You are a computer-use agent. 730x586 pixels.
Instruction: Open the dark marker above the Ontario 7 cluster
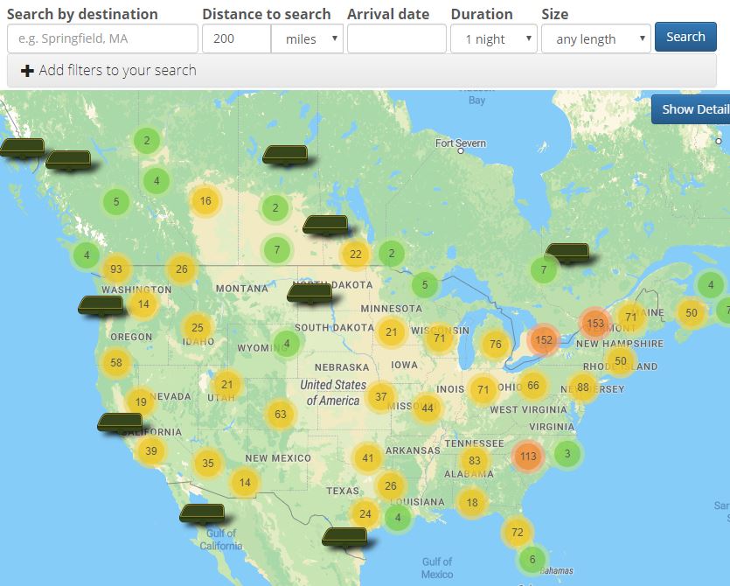coord(567,254)
